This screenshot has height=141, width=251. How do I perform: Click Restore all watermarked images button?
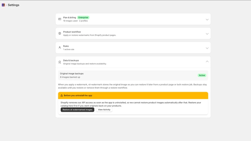tap(77, 110)
